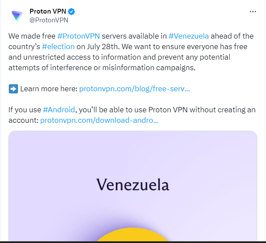Open the tweet's three-dot more menu
This screenshot has width=266, height=243.
click(252, 11)
